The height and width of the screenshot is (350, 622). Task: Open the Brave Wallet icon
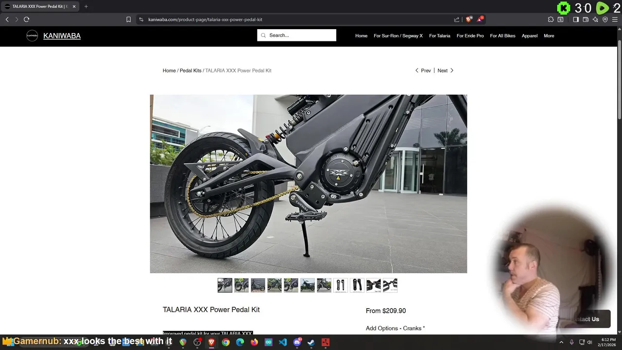[x=586, y=19]
